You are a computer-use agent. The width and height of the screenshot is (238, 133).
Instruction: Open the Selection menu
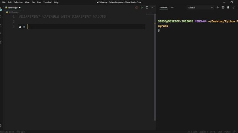point(18,2)
